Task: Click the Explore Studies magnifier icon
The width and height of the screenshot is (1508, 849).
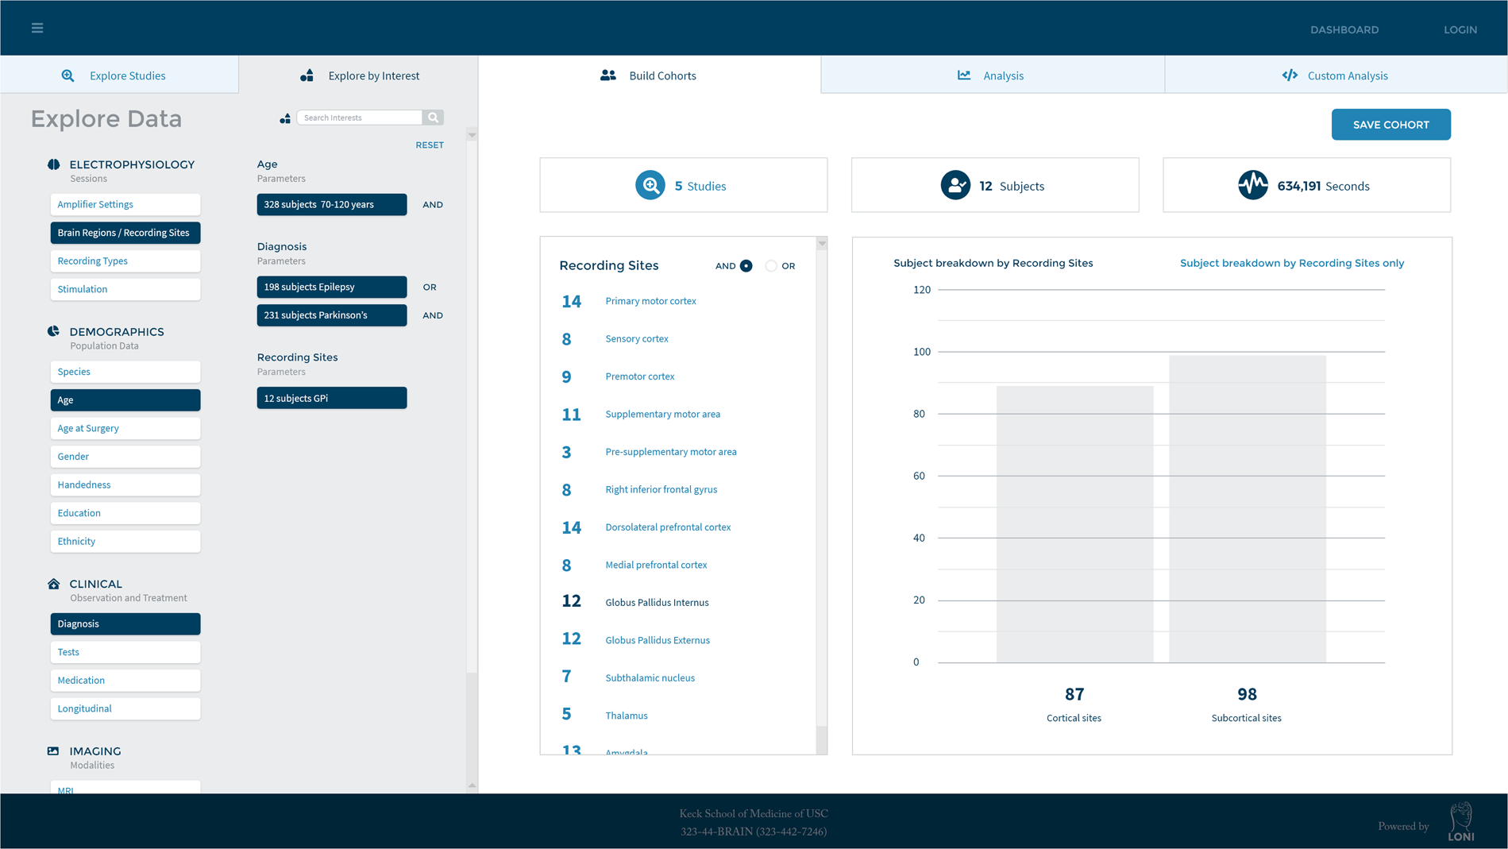Action: click(x=68, y=75)
